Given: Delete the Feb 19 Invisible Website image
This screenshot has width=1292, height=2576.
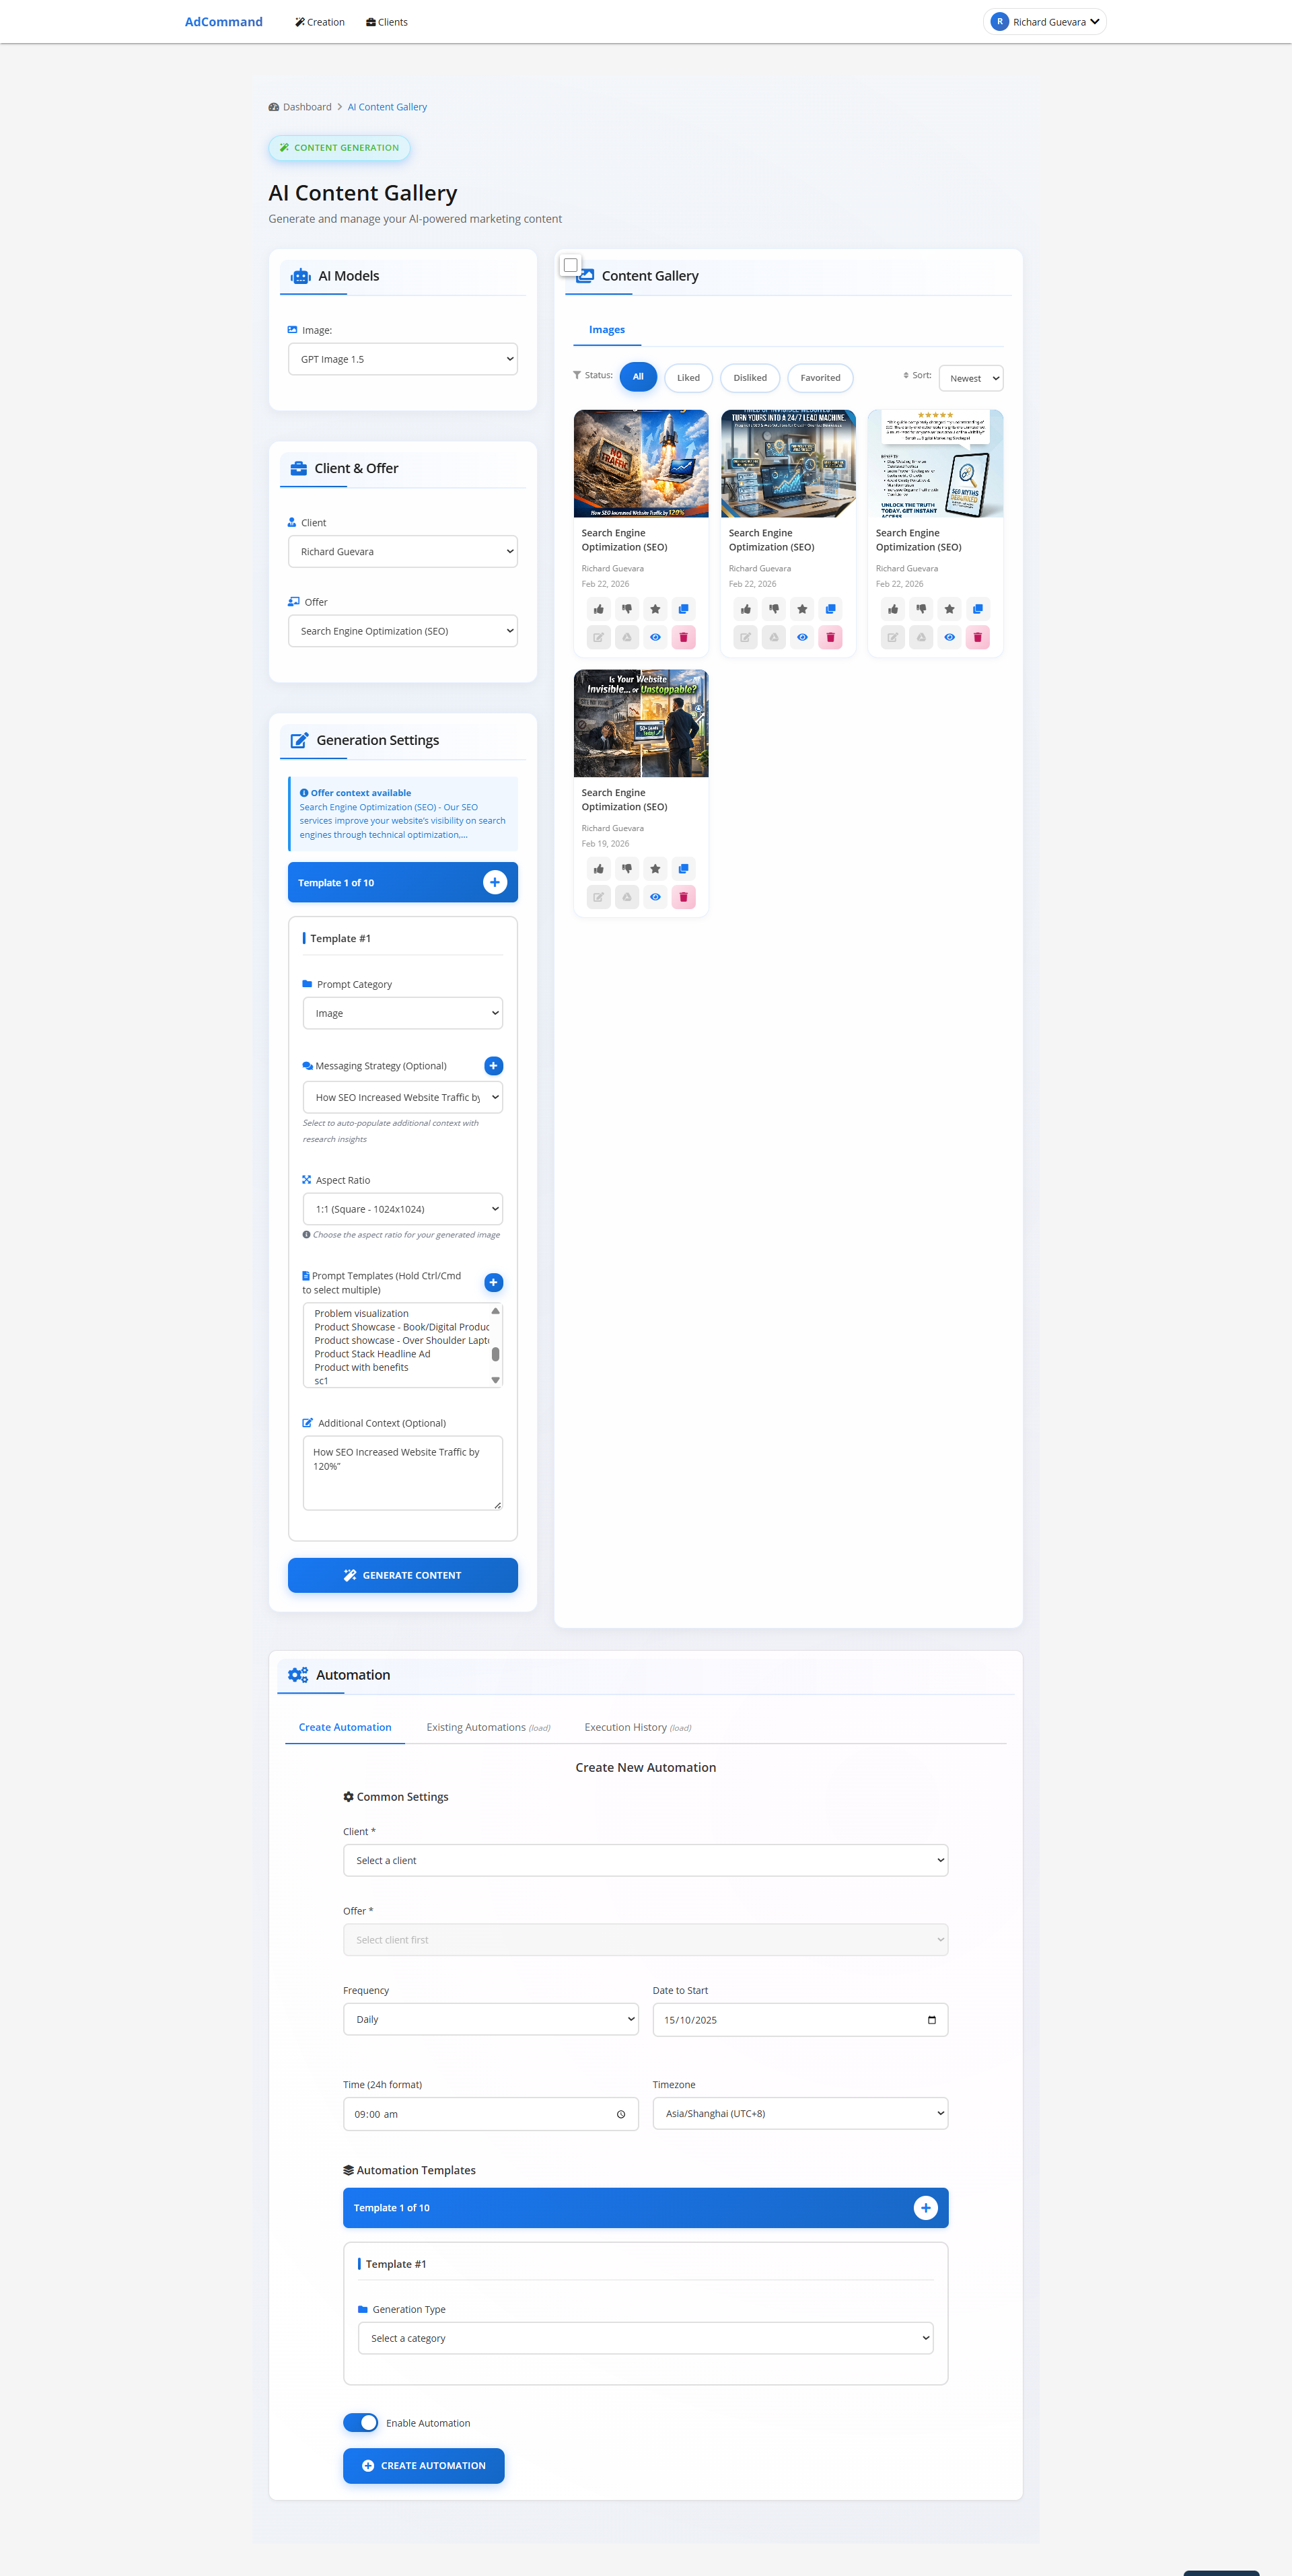Looking at the screenshot, I should pyautogui.click(x=683, y=897).
